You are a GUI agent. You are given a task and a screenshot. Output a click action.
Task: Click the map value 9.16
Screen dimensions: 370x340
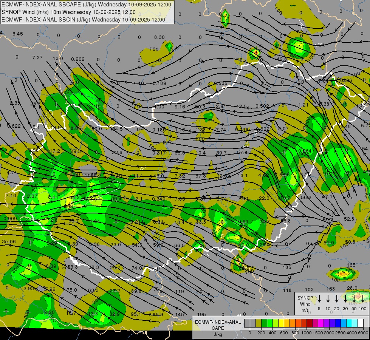click(180, 107)
